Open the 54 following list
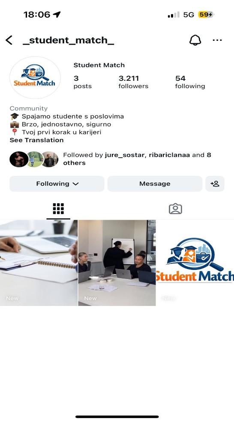Image resolution: width=234 pixels, height=422 pixels. coord(190,82)
